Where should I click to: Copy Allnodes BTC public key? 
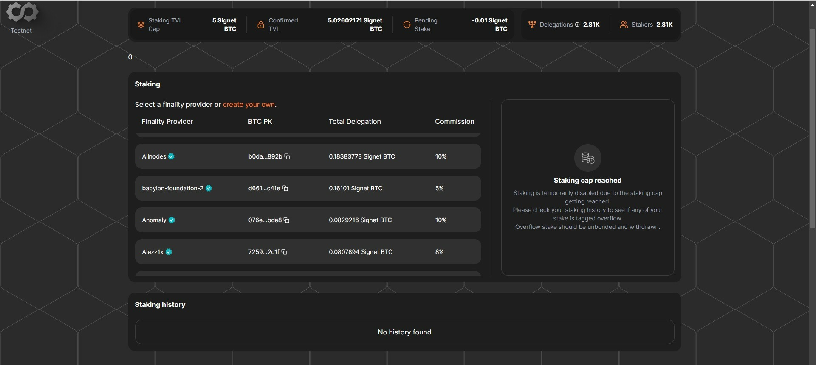[x=287, y=156]
